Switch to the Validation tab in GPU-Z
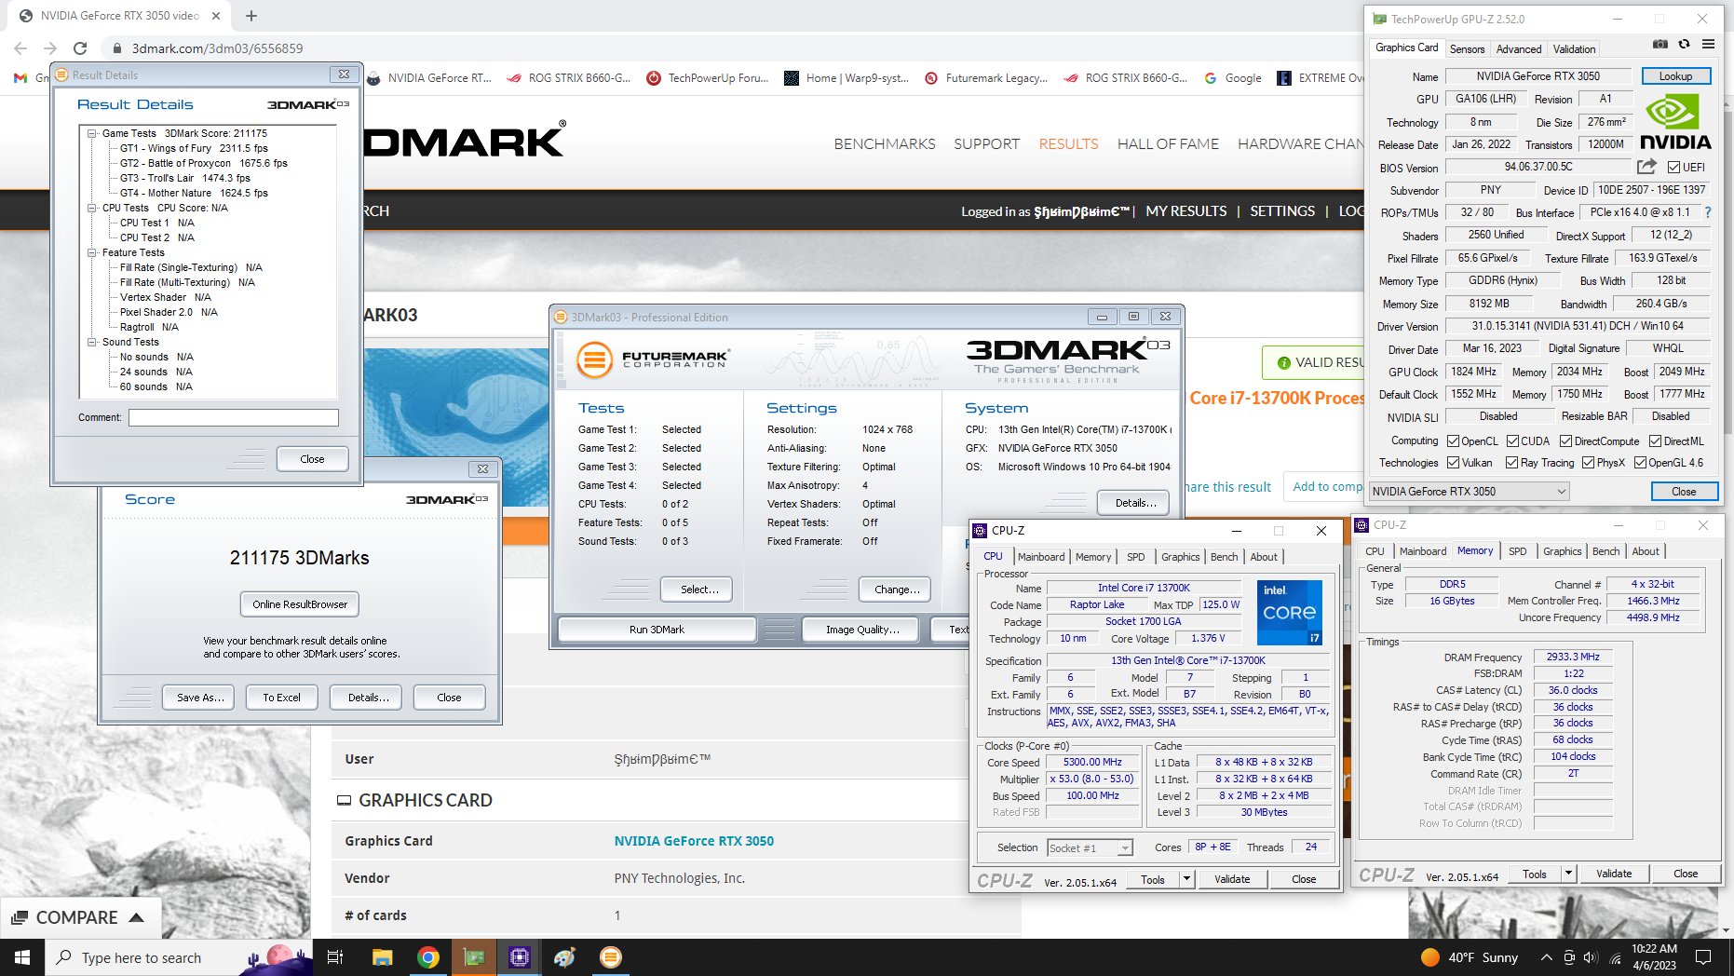The height and width of the screenshot is (976, 1734). 1574,48
